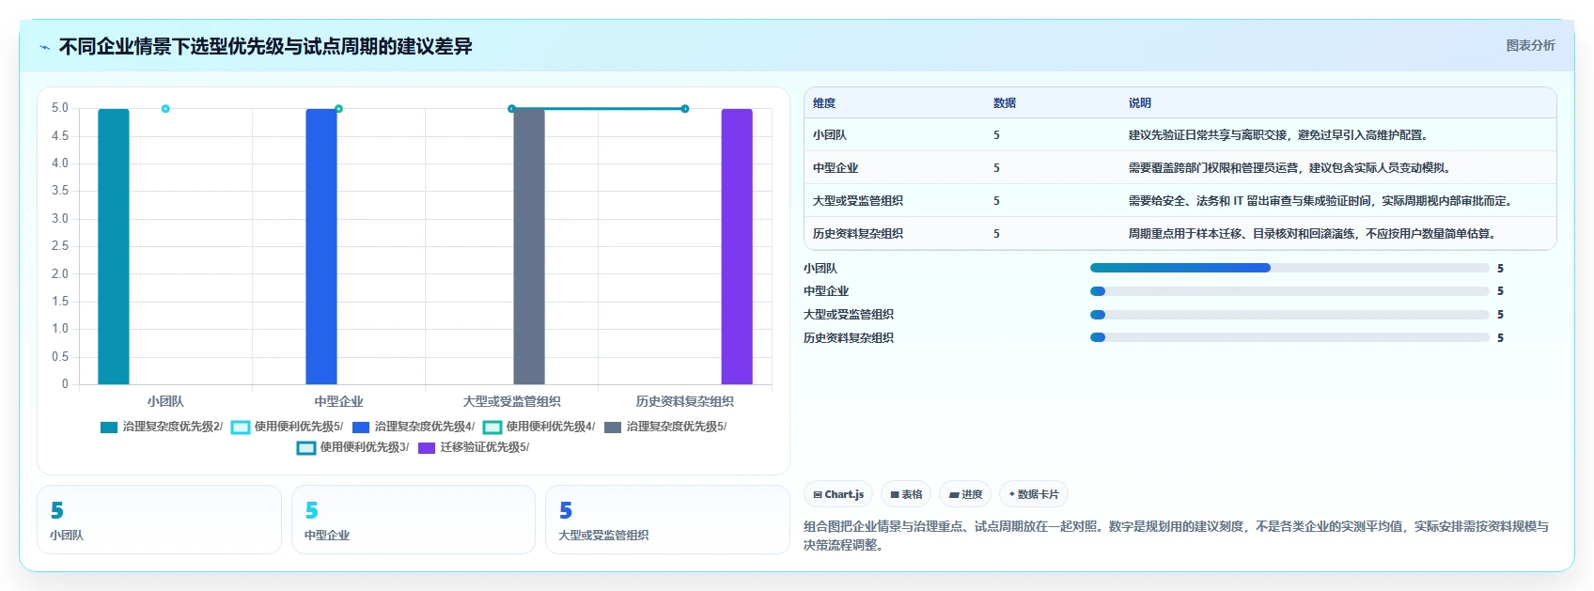Image resolution: width=1594 pixels, height=591 pixels.
Task: Click the 历史资料复杂组织 x-axis label
Action: (x=685, y=401)
